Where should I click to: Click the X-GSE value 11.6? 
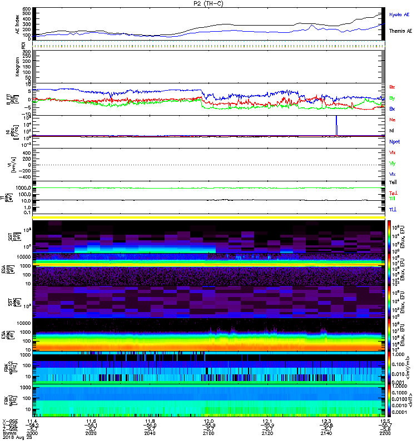[x=91, y=421]
